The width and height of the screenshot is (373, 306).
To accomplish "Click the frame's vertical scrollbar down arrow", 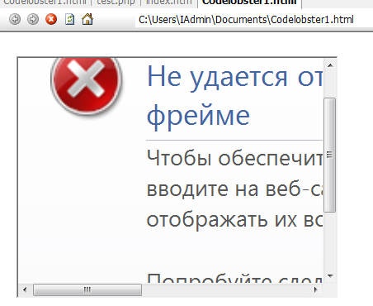I will pyautogui.click(x=330, y=275).
